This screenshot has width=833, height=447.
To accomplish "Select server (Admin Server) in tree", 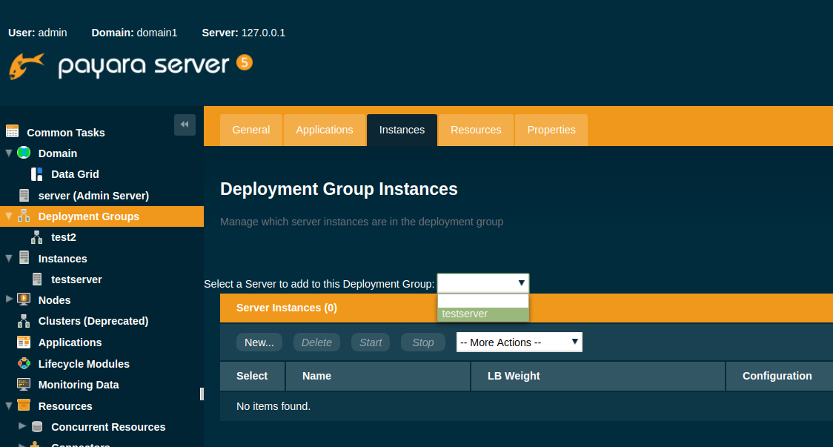I will [x=93, y=196].
